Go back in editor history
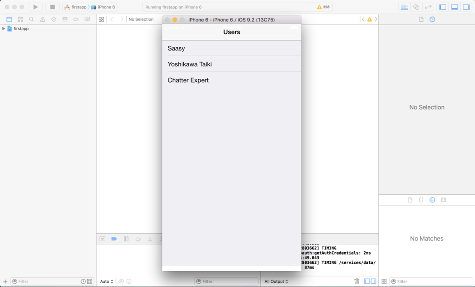 112,19
